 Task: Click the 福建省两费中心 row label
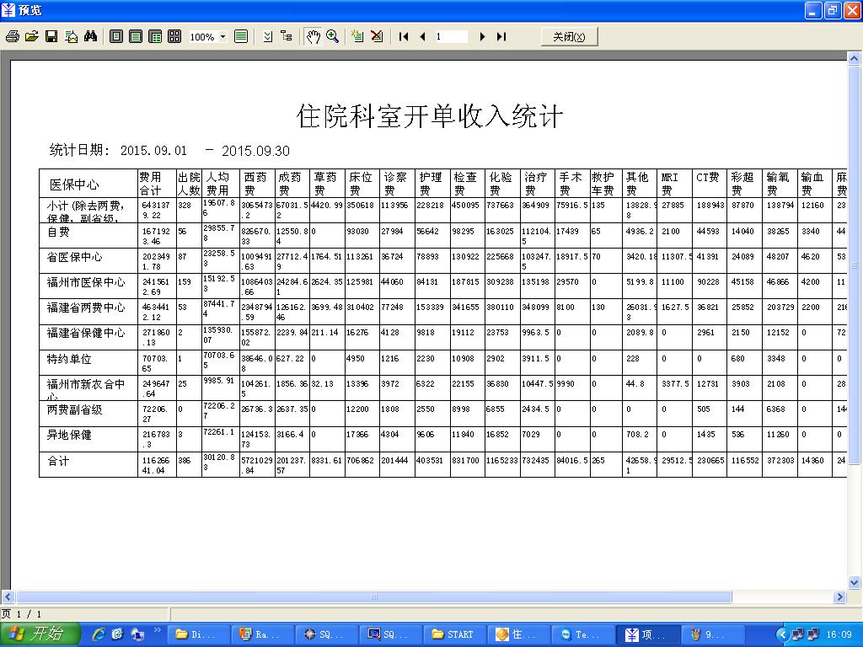click(x=86, y=307)
